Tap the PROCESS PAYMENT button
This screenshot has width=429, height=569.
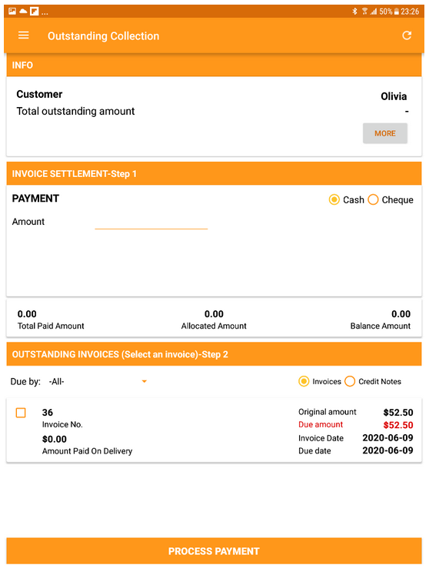(x=214, y=551)
